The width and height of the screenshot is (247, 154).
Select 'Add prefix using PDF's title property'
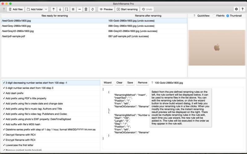(x=51, y=98)
